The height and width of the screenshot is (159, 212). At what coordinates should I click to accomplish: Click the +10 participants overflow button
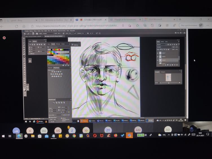pos(16,131)
